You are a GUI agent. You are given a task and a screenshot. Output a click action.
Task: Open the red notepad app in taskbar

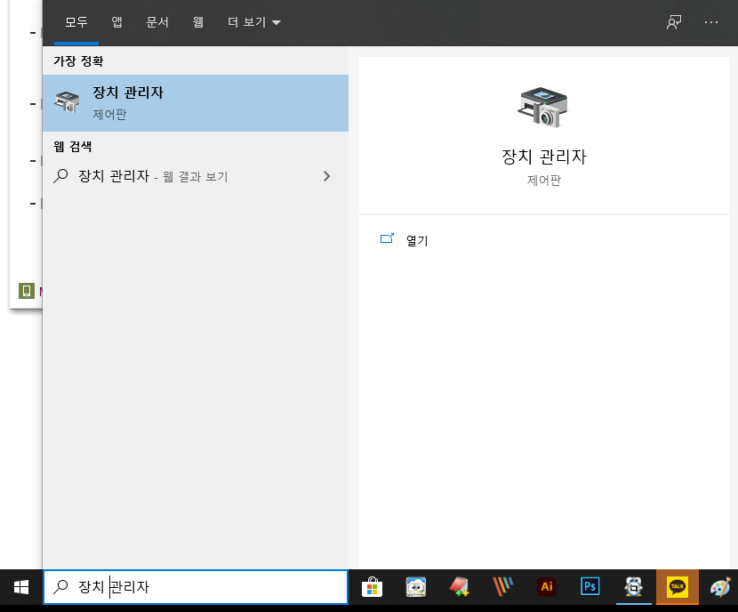tap(460, 587)
